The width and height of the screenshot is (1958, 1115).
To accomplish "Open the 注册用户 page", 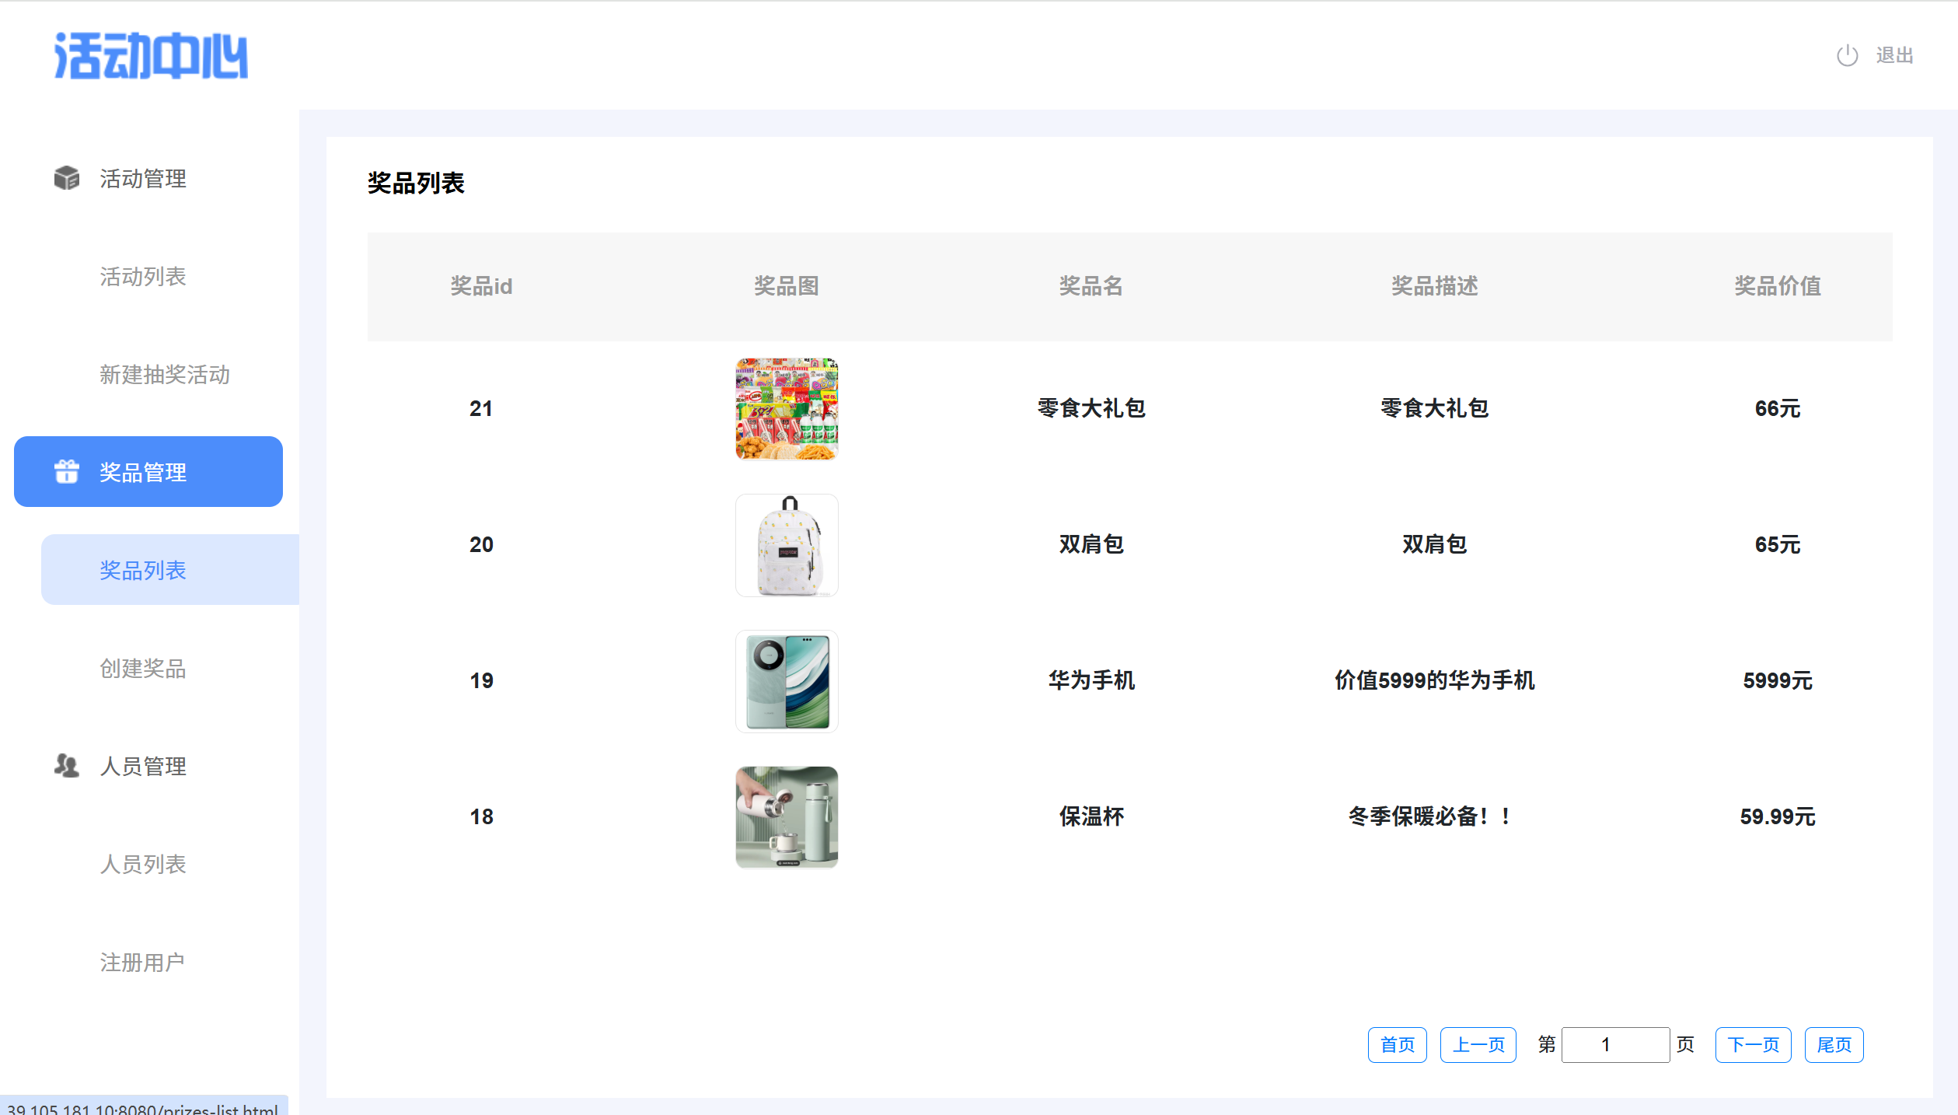I will 143,963.
